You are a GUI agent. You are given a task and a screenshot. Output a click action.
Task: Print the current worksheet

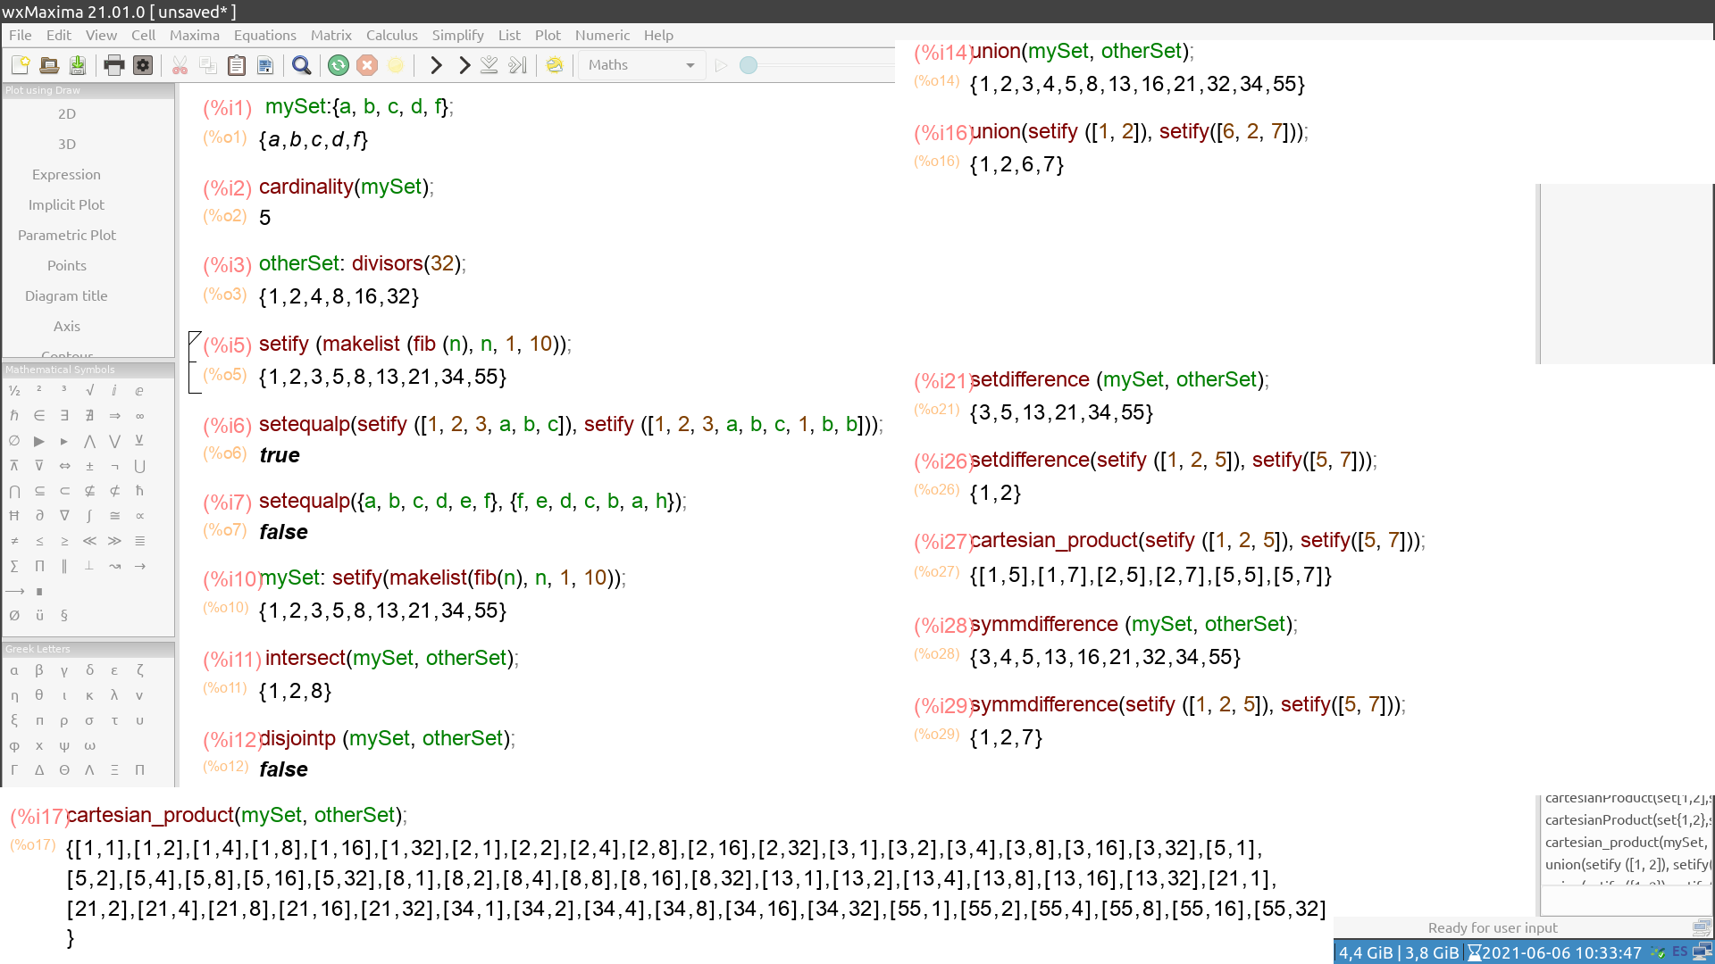(113, 65)
